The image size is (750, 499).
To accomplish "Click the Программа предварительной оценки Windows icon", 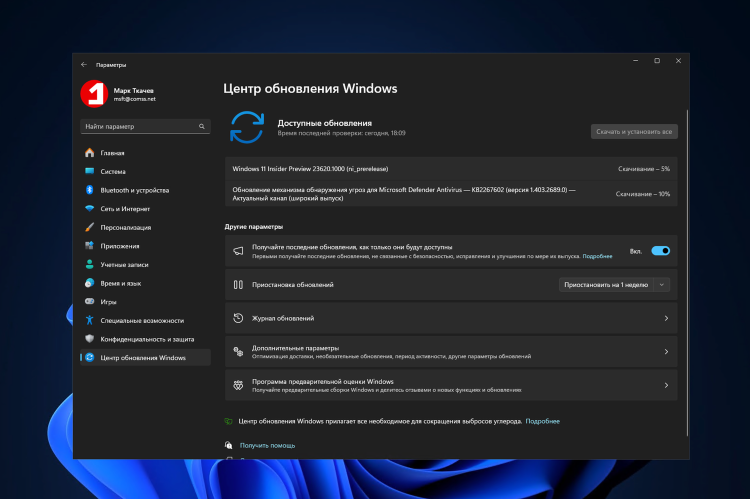I will (x=238, y=385).
